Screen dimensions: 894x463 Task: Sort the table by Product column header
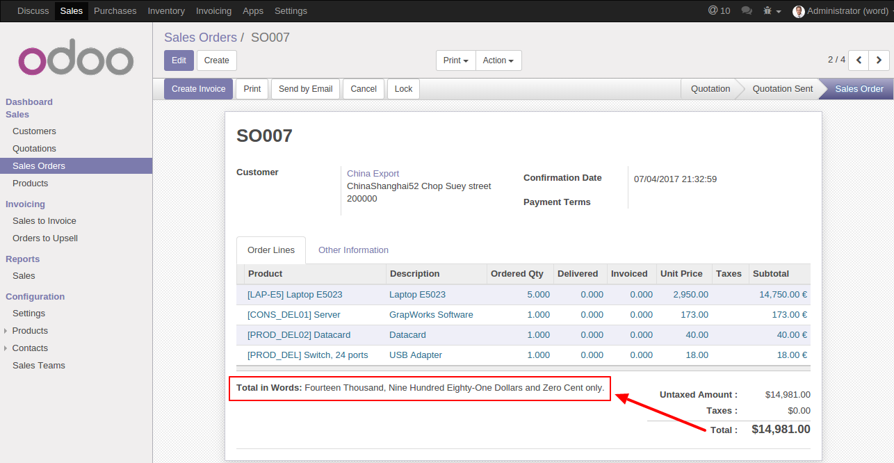pos(315,274)
